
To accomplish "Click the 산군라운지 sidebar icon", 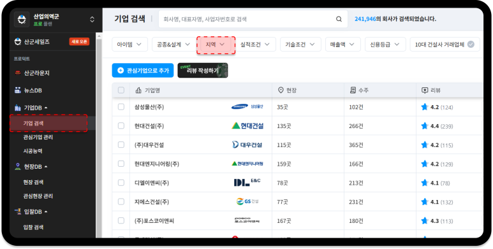I will (x=18, y=73).
